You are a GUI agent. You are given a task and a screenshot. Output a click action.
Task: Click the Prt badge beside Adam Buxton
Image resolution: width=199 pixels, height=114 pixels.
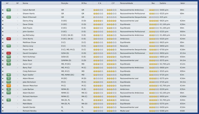click(x=9, y=93)
